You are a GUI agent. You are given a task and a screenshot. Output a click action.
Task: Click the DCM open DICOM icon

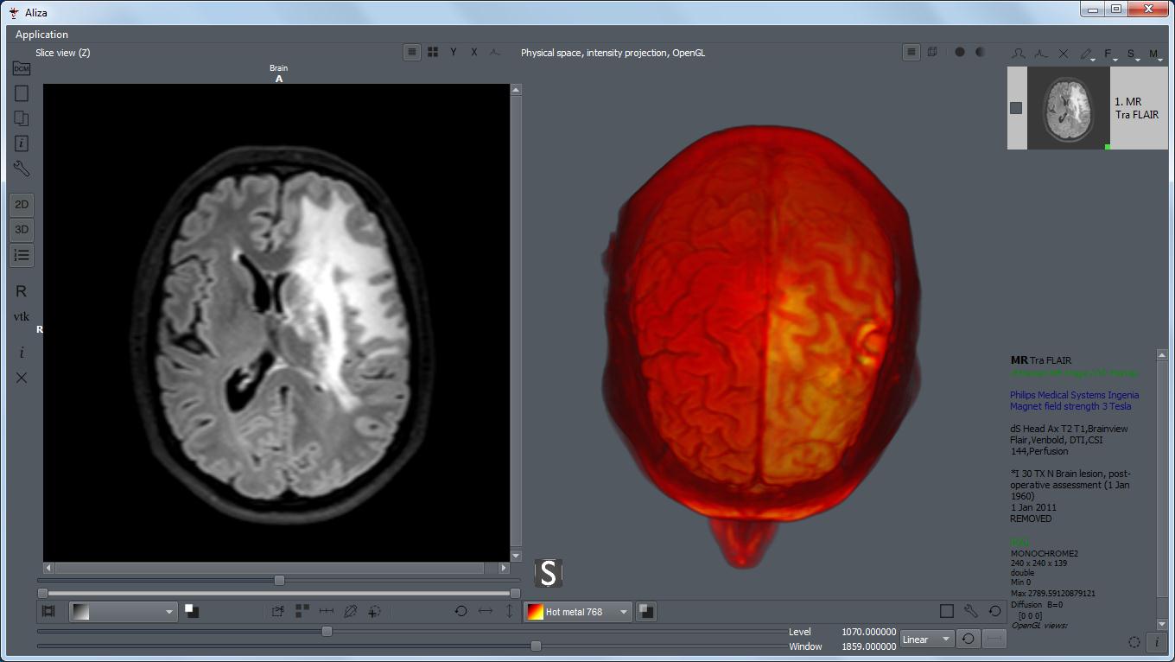pos(22,68)
